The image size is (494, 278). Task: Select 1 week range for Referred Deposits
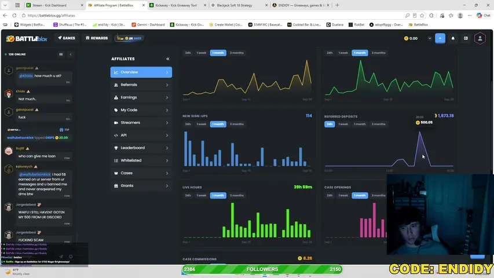pos(343,124)
